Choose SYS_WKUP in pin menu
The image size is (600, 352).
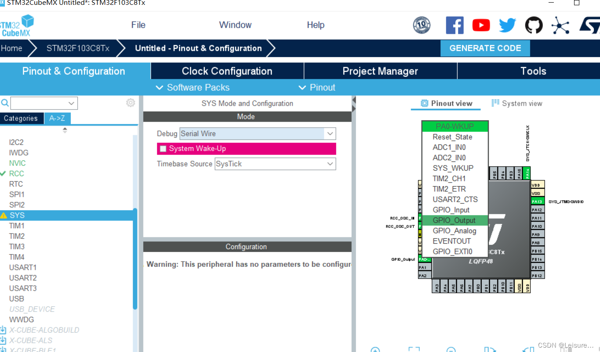pos(455,168)
